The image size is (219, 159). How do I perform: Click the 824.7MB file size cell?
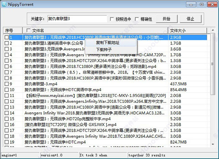click(178, 142)
